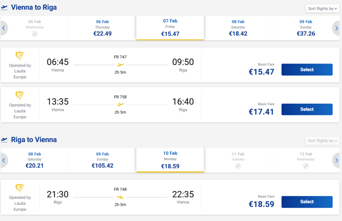
Task: Show earlier dates for Vienna to Riga
Action: pyautogui.click(x=4, y=28)
